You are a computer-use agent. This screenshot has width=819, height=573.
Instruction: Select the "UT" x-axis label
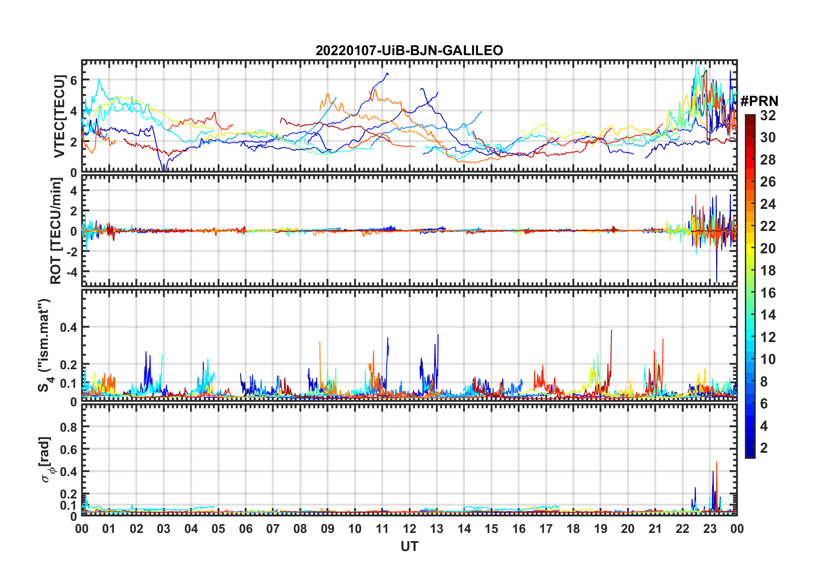[x=409, y=546]
